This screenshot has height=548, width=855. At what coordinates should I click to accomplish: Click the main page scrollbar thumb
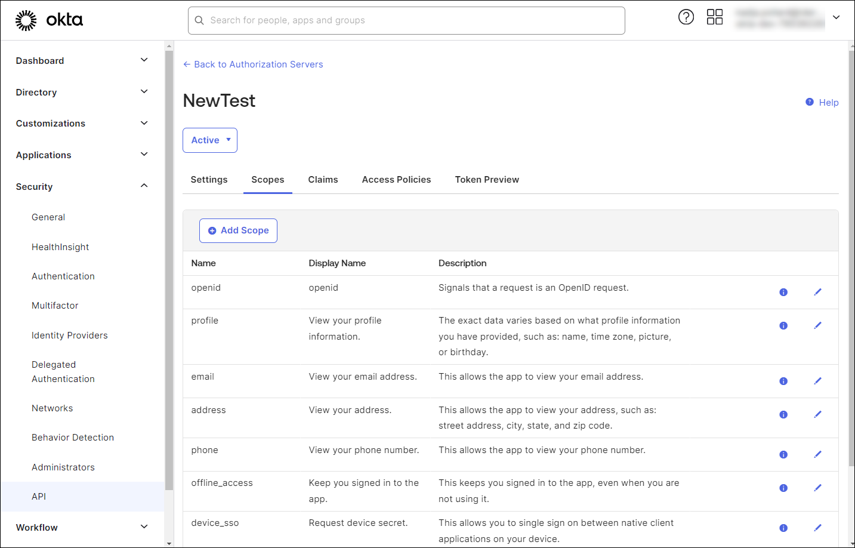[851, 258]
